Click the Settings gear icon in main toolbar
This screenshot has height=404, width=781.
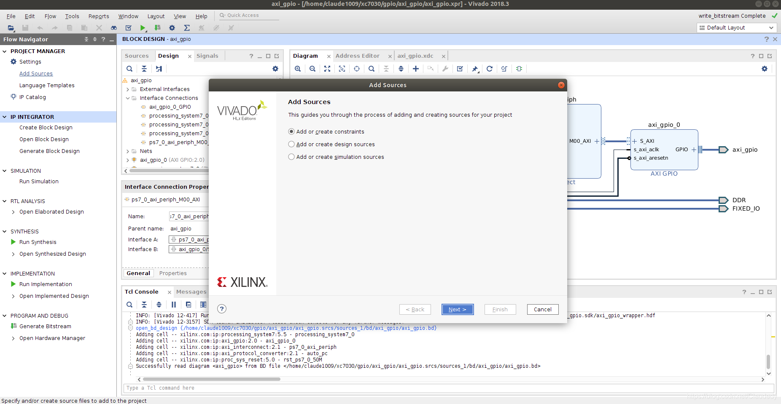[172, 28]
